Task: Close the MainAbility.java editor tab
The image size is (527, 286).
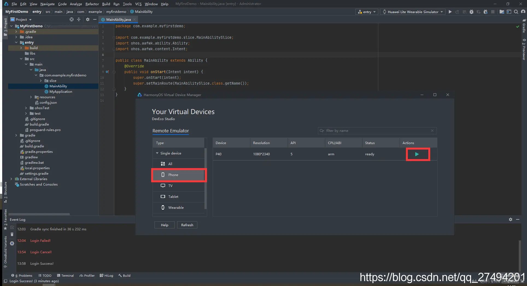Action: click(x=134, y=19)
